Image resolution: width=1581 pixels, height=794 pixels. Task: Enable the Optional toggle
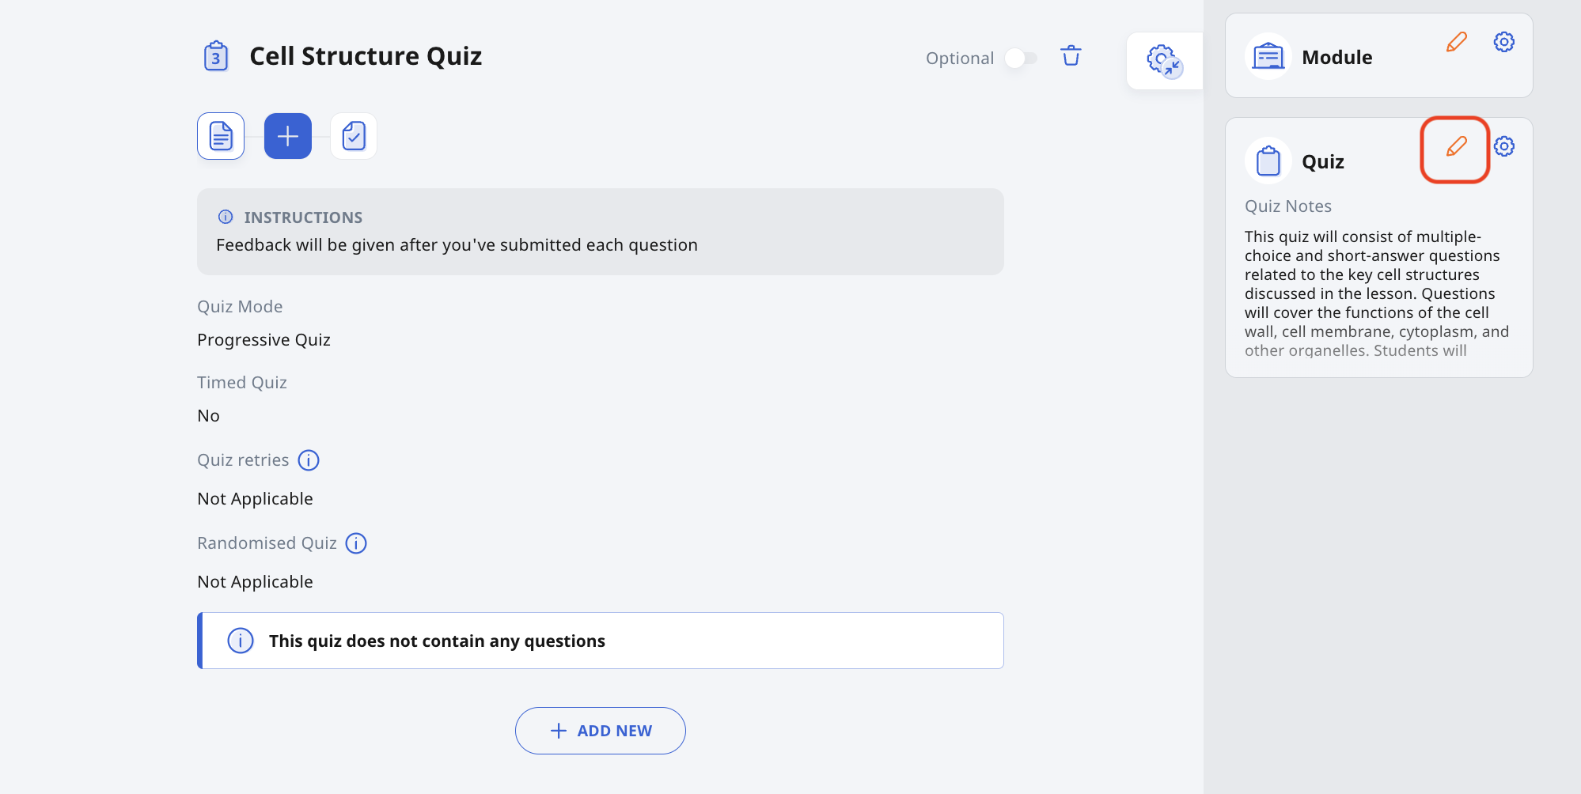point(1020,58)
